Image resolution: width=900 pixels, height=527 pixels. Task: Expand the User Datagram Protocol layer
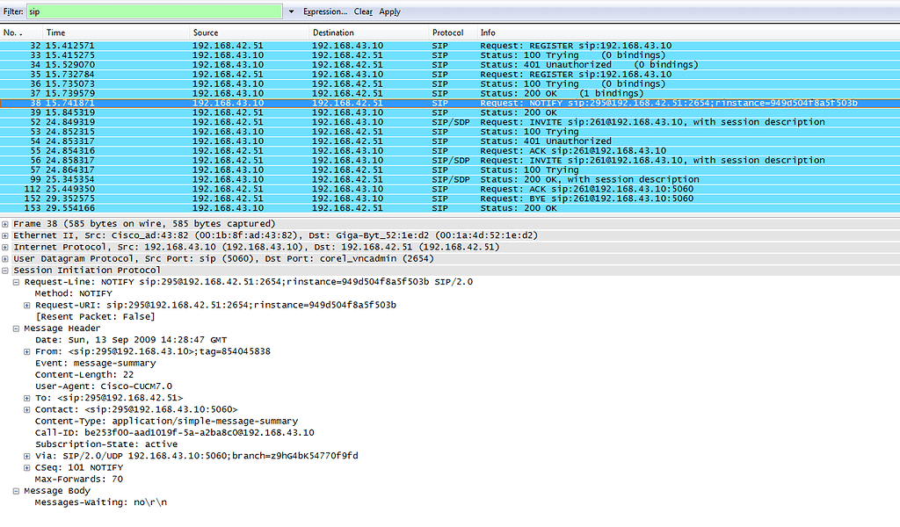point(6,258)
